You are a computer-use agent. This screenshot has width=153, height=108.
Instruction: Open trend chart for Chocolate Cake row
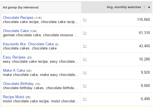click(x=85, y=33)
